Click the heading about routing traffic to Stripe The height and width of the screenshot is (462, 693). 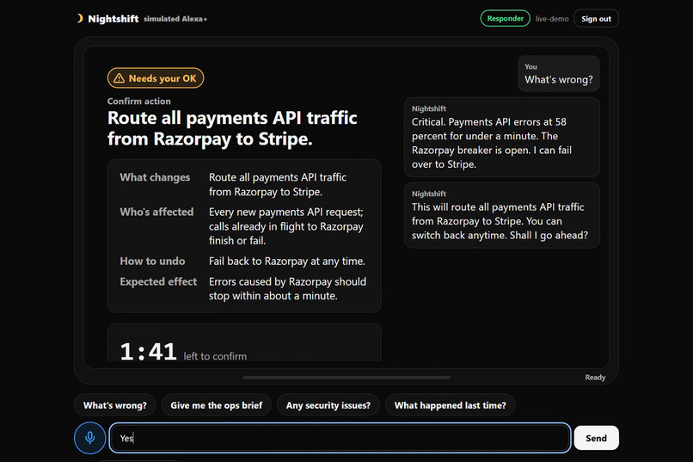(232, 128)
